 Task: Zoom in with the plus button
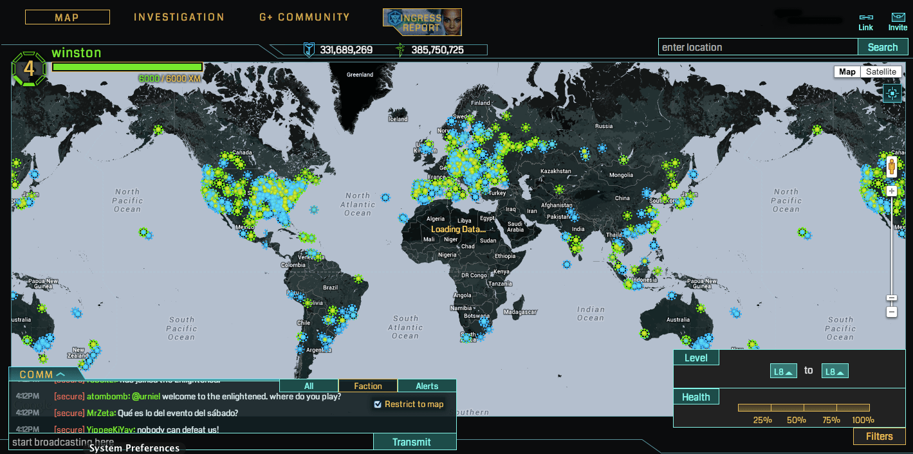pos(892,191)
